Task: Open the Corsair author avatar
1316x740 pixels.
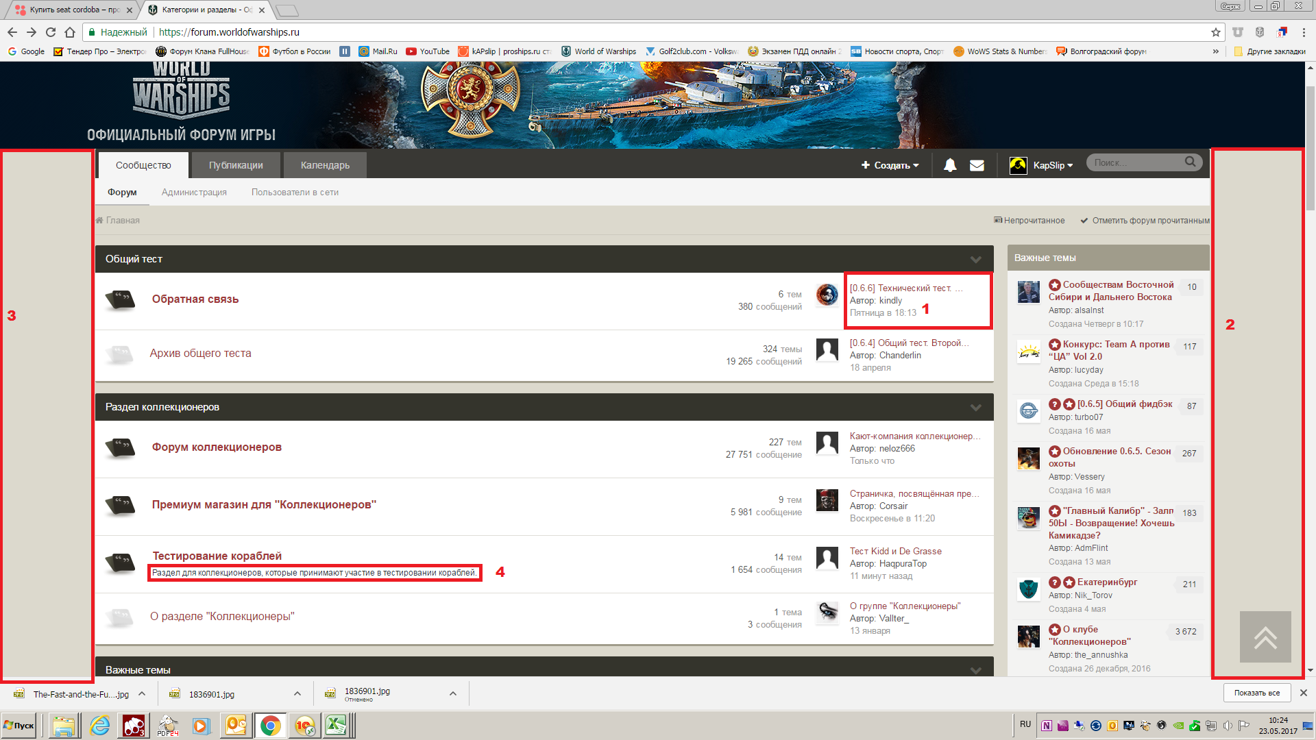Action: pos(827,500)
